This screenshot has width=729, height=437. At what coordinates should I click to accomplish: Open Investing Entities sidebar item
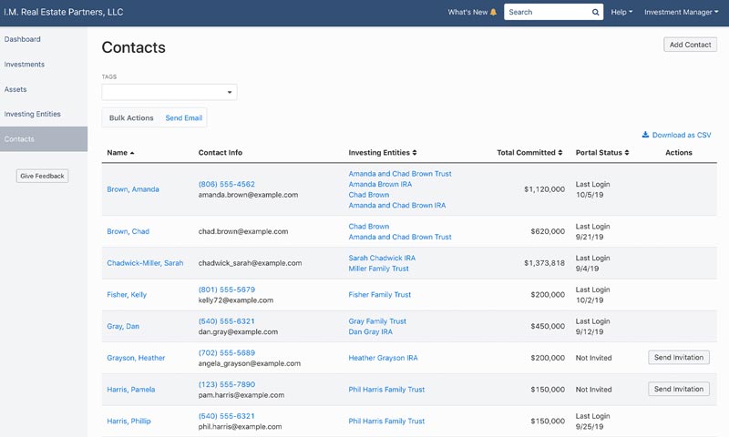[33, 114]
